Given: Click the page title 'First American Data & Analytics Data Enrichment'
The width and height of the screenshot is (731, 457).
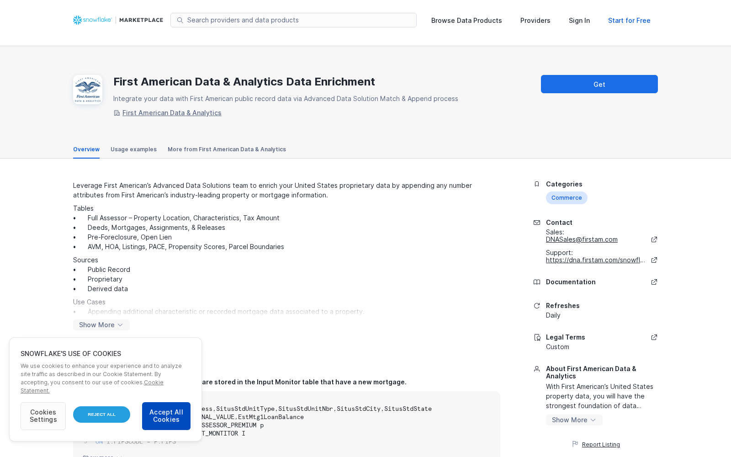Looking at the screenshot, I should click(244, 82).
